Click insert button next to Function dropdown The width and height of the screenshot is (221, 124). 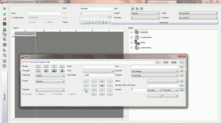click(182, 75)
